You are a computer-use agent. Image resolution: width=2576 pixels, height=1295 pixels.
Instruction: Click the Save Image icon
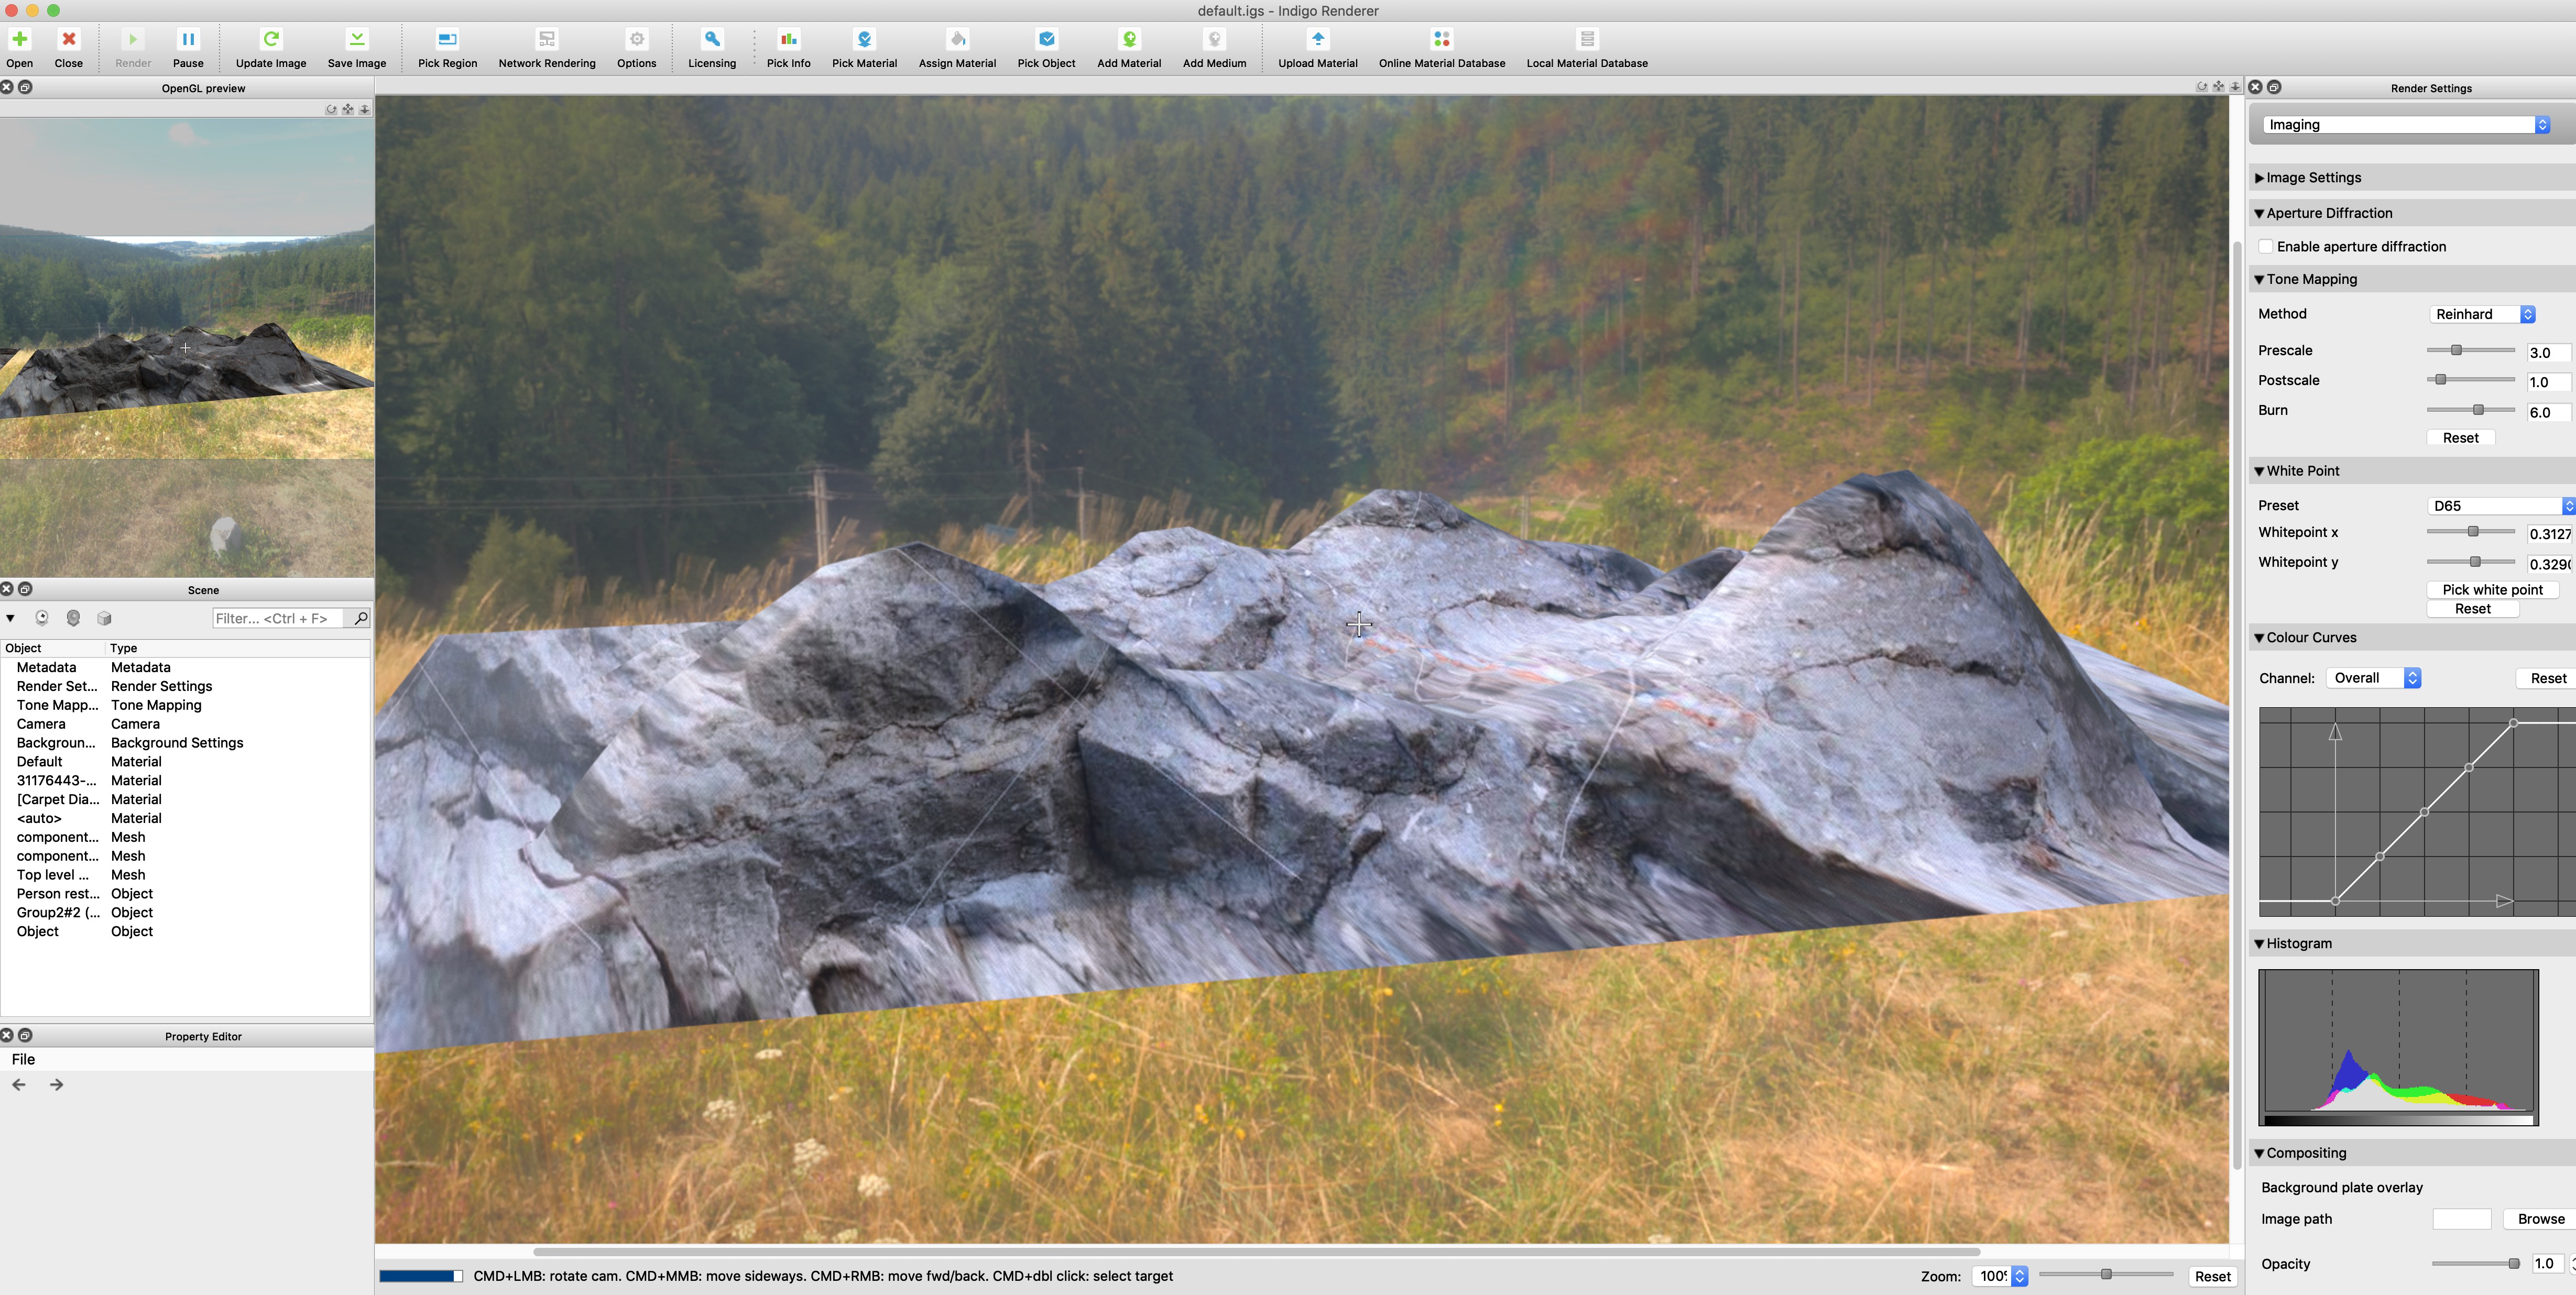356,40
